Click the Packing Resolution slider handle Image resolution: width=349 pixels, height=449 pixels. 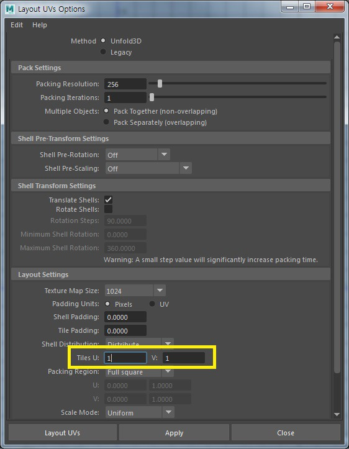coord(160,83)
